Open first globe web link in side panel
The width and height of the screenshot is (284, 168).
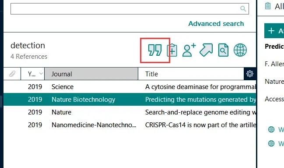click(271, 129)
